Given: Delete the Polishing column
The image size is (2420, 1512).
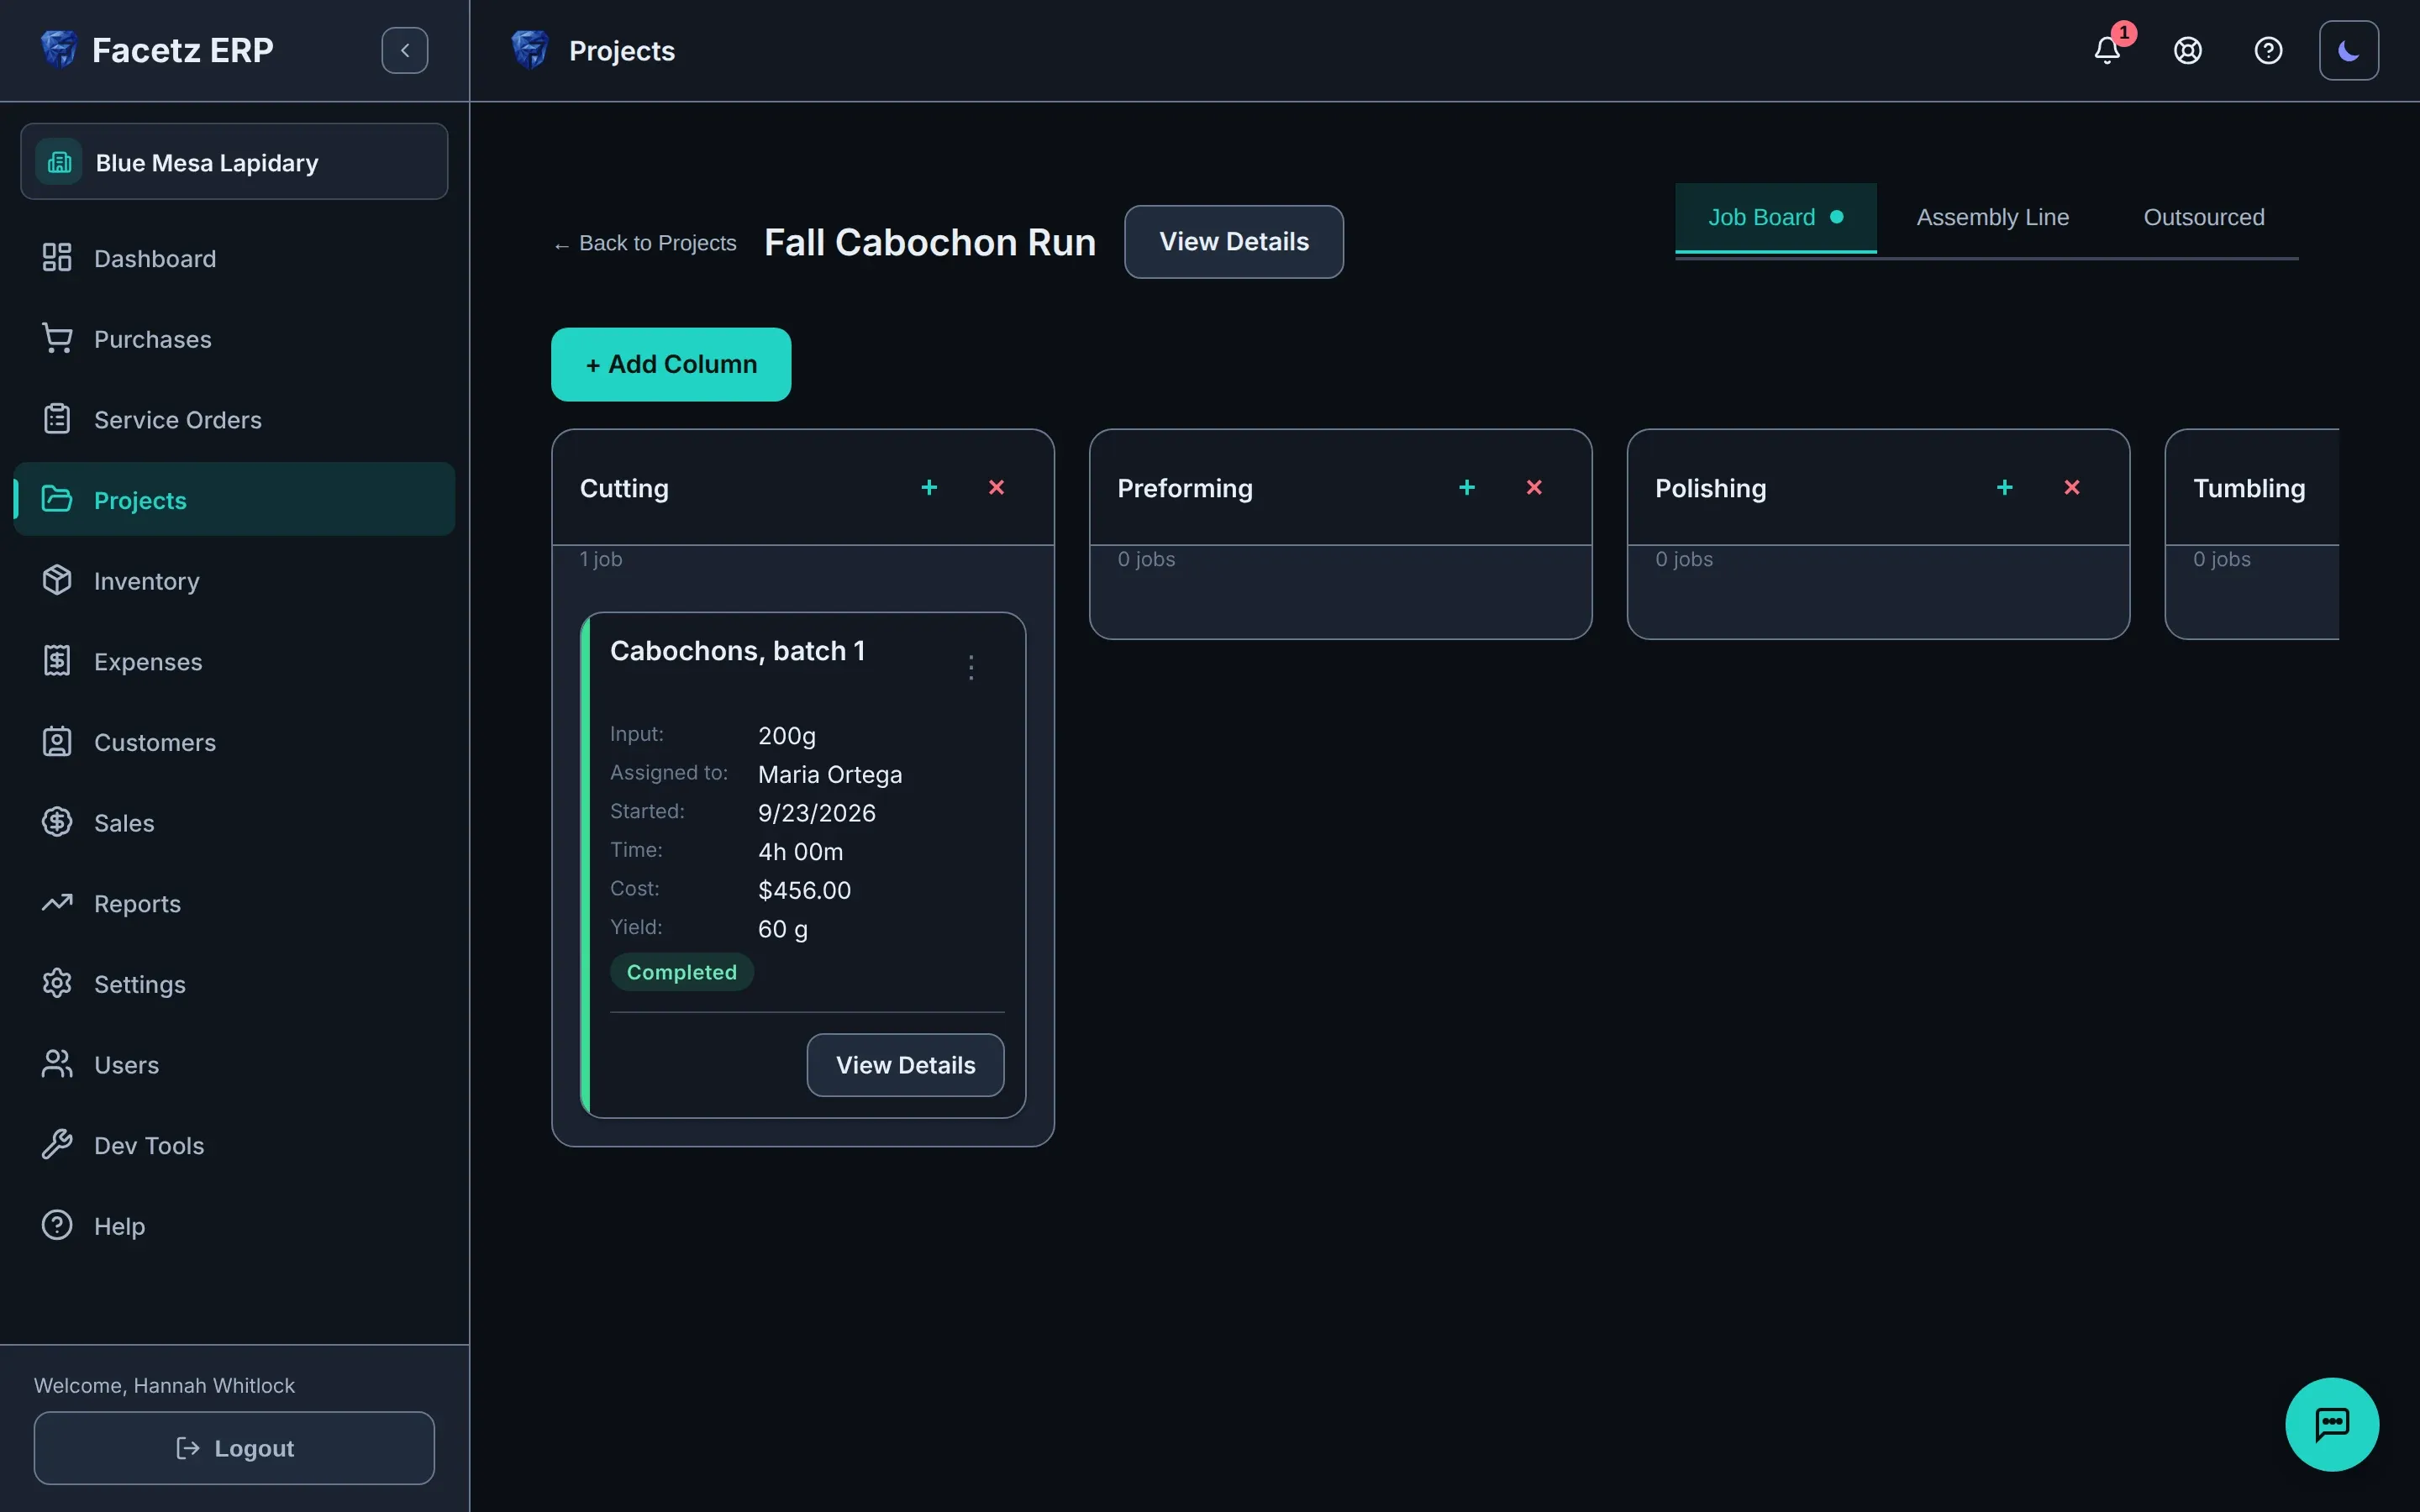Looking at the screenshot, I should point(2071,487).
